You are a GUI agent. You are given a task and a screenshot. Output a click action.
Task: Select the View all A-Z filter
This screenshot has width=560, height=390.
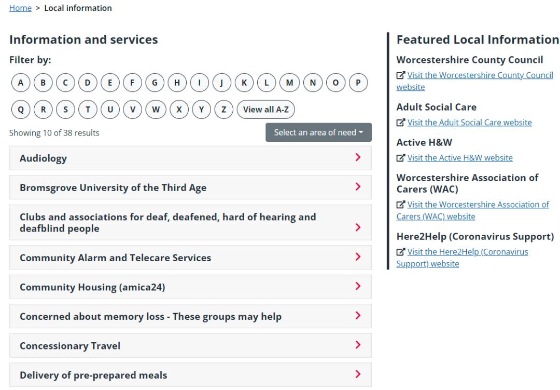click(x=265, y=110)
